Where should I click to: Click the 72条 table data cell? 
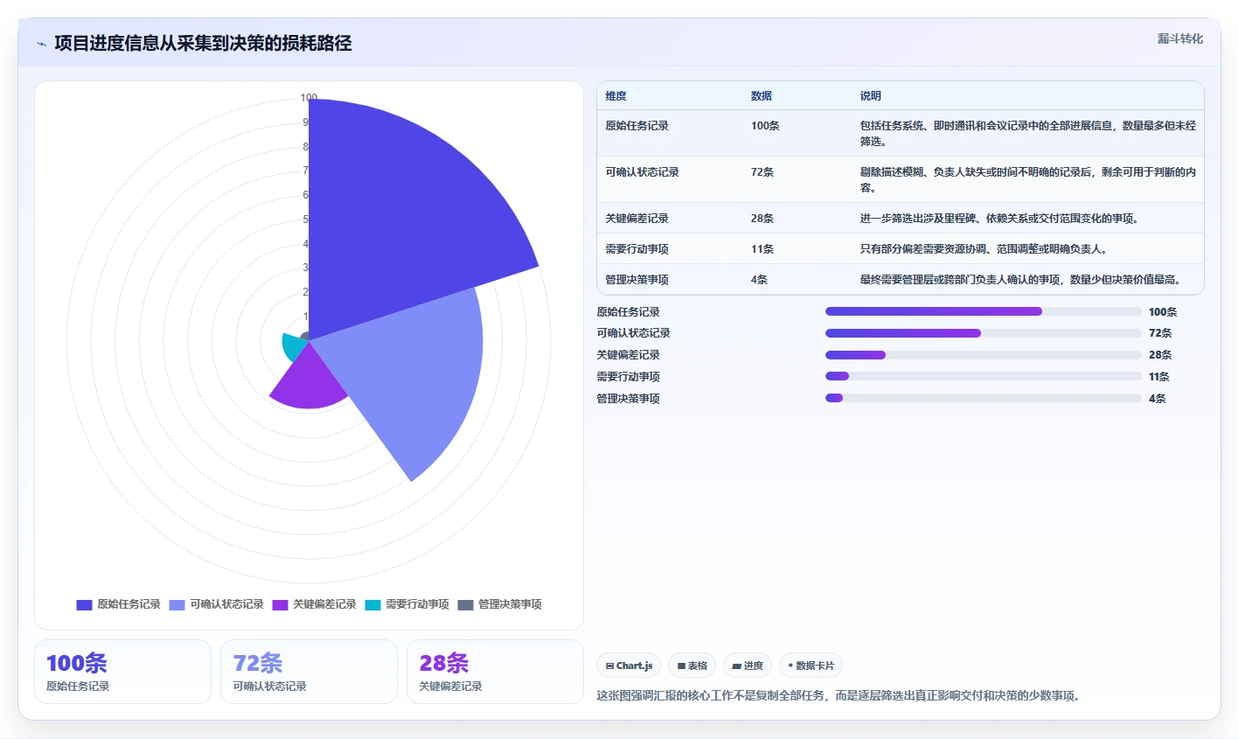(x=762, y=172)
